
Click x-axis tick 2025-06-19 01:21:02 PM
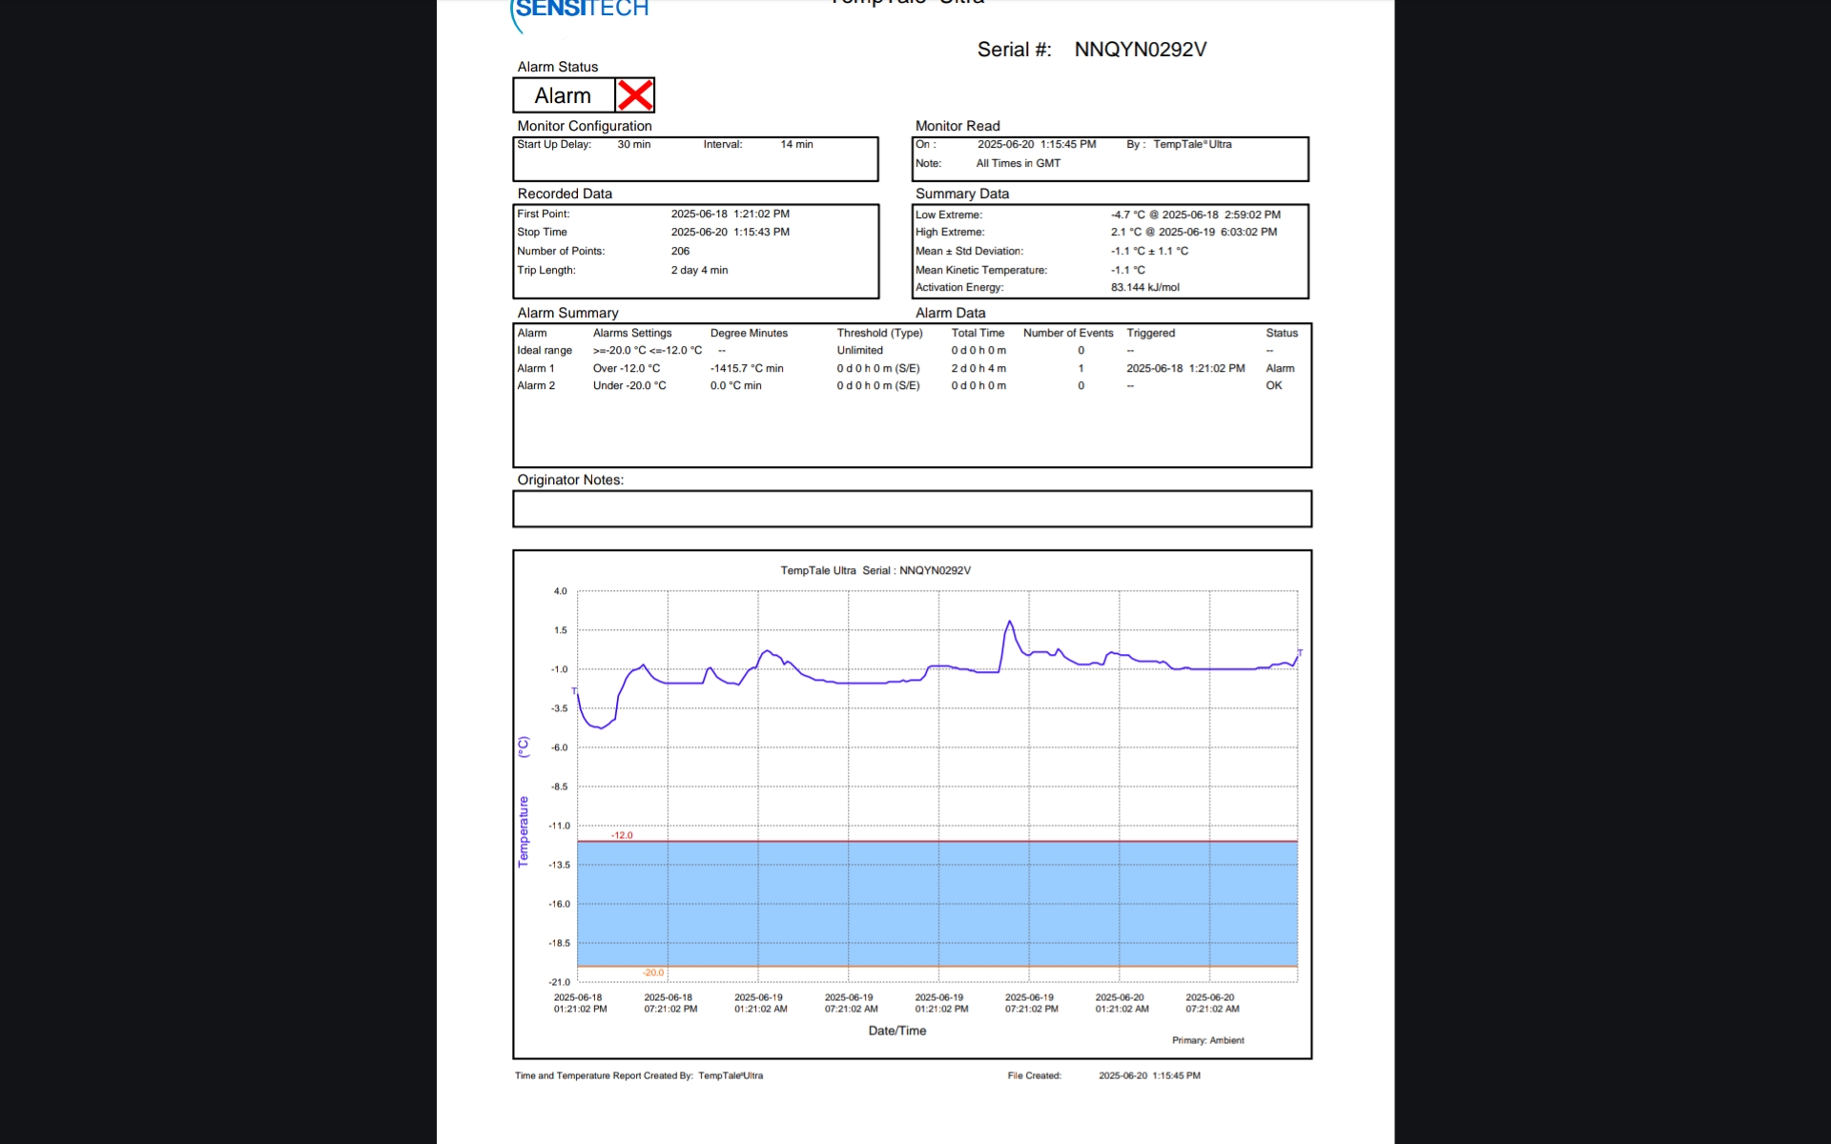coord(940,1003)
